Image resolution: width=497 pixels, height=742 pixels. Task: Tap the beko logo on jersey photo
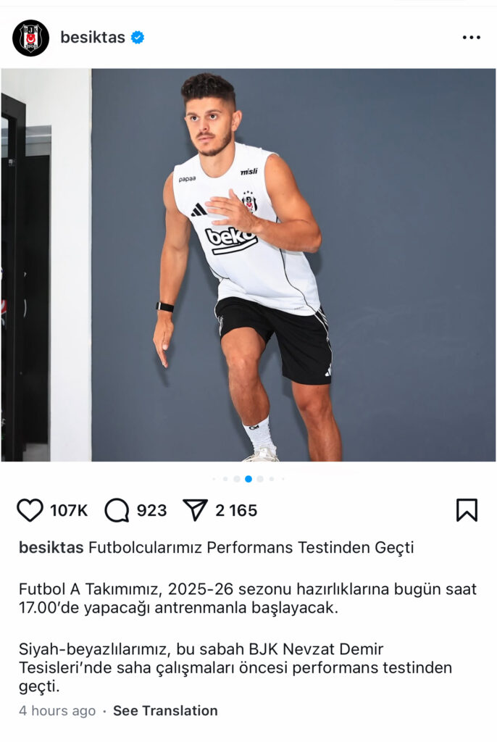click(x=231, y=239)
